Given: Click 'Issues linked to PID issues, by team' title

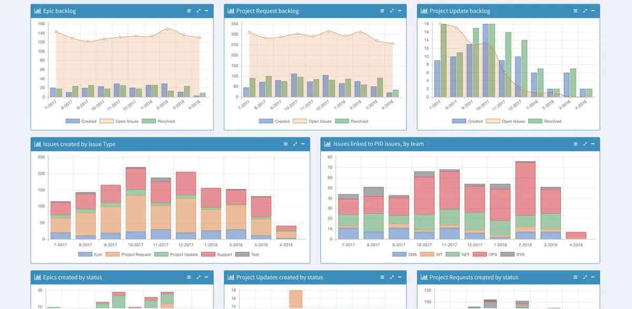Looking at the screenshot, I should tap(378, 144).
